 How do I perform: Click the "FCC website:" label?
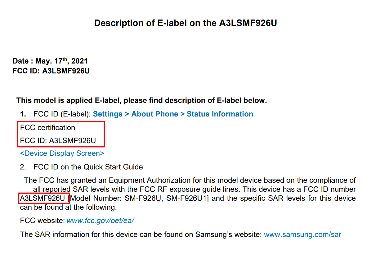[42, 221]
